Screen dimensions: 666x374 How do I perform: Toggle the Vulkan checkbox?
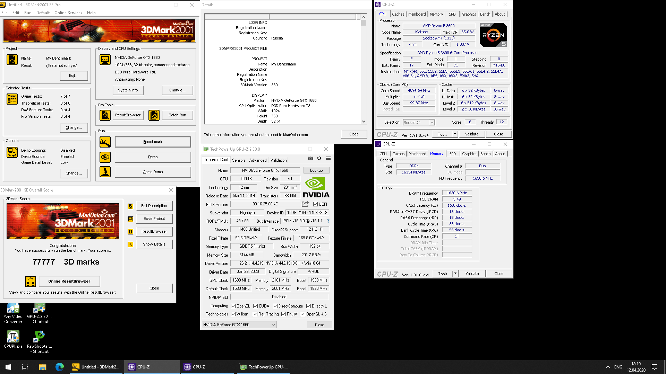[x=233, y=314]
